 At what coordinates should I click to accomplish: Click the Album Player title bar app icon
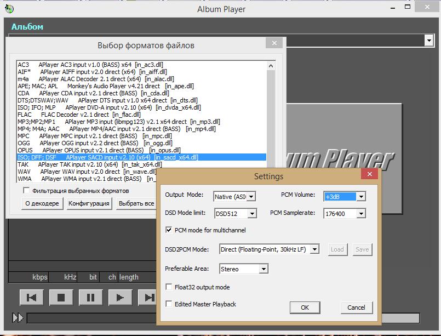(x=8, y=8)
